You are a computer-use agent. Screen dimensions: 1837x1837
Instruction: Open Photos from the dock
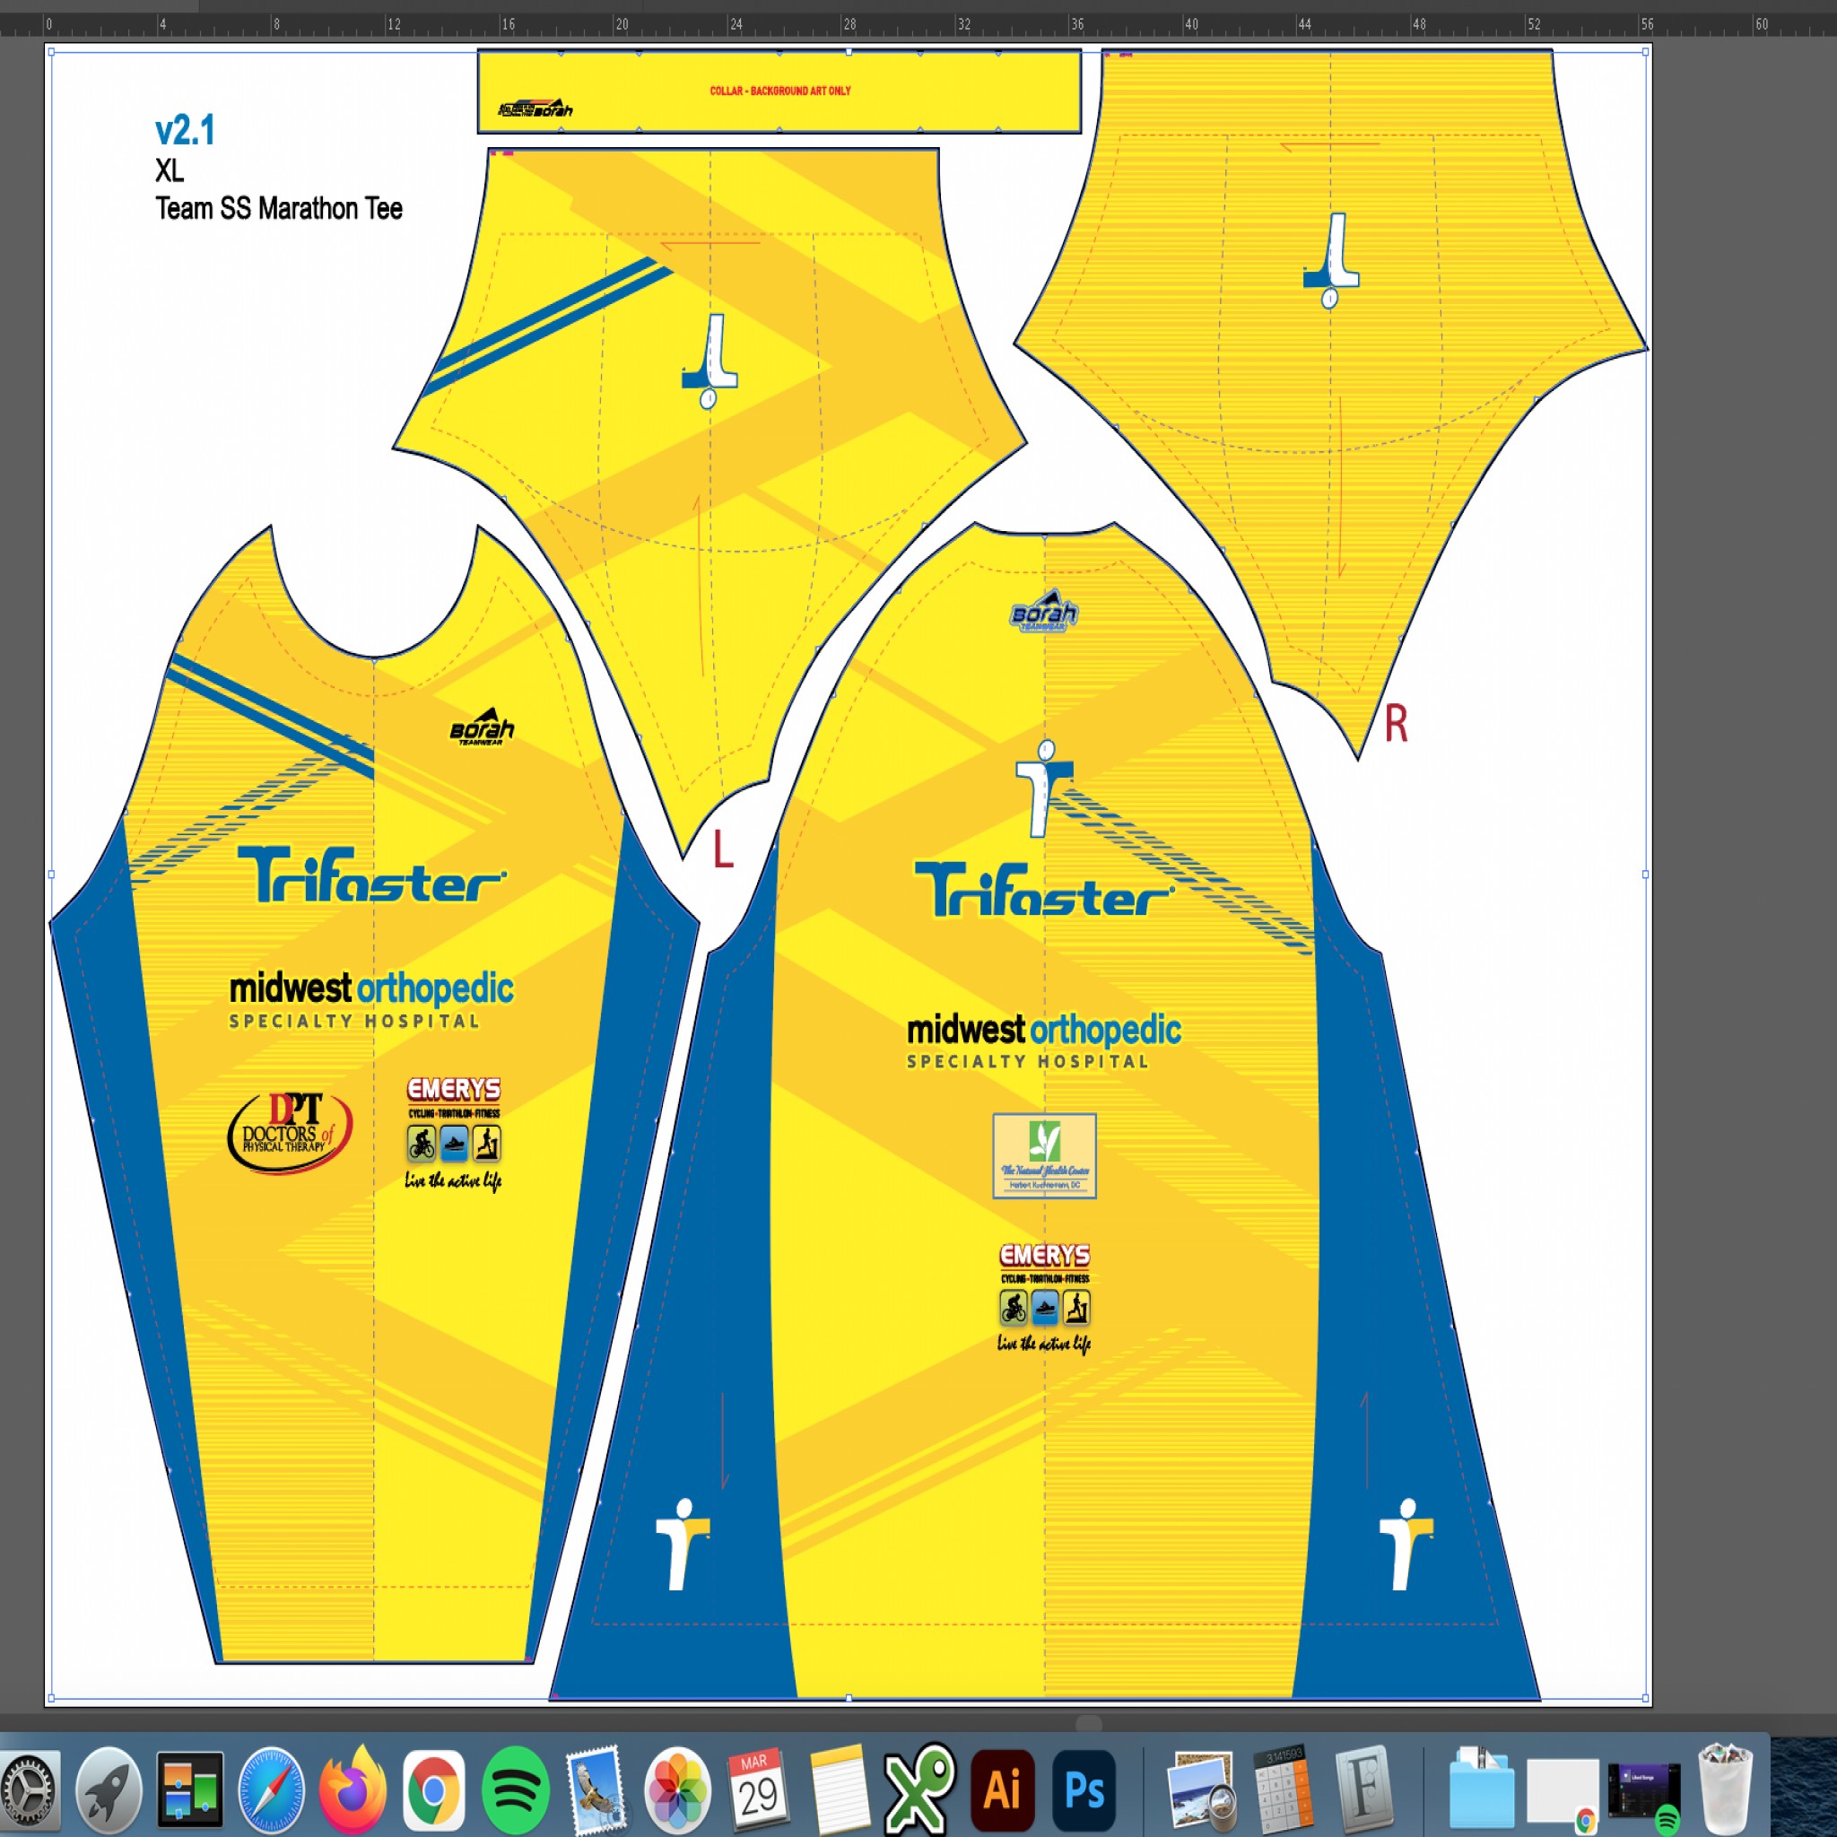click(x=677, y=1790)
